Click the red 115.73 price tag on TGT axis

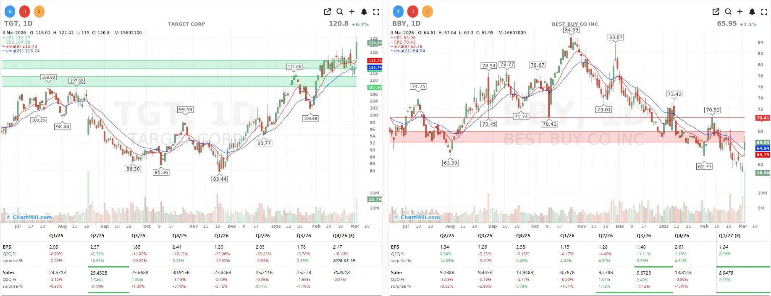(375, 61)
